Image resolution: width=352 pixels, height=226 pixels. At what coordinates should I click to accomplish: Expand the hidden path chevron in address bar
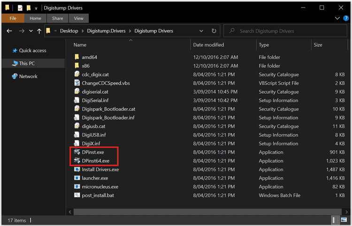coord(55,31)
